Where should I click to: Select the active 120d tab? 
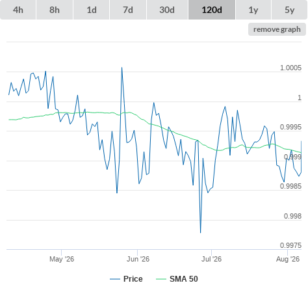[x=212, y=10]
